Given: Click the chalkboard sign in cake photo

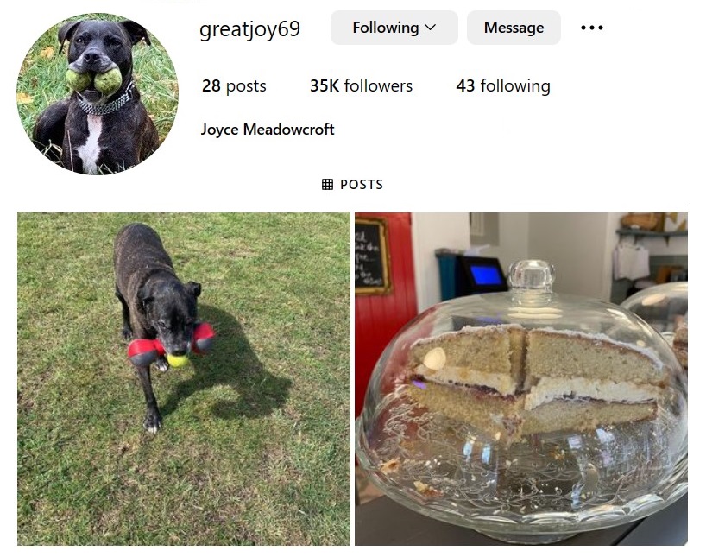Looking at the screenshot, I should pos(371,256).
